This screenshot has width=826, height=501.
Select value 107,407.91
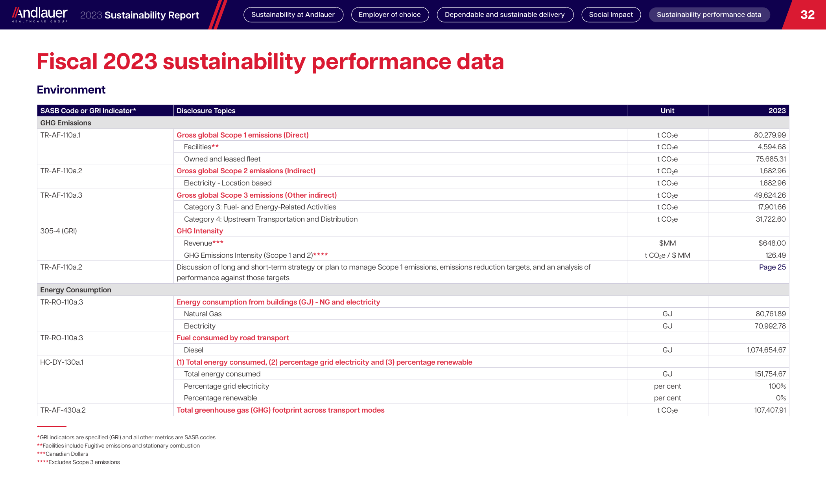point(770,410)
